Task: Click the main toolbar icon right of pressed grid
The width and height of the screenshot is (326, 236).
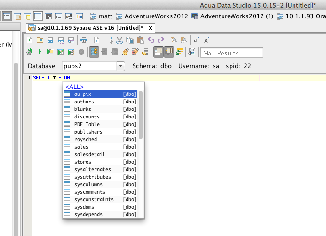Action: (x=48, y=16)
